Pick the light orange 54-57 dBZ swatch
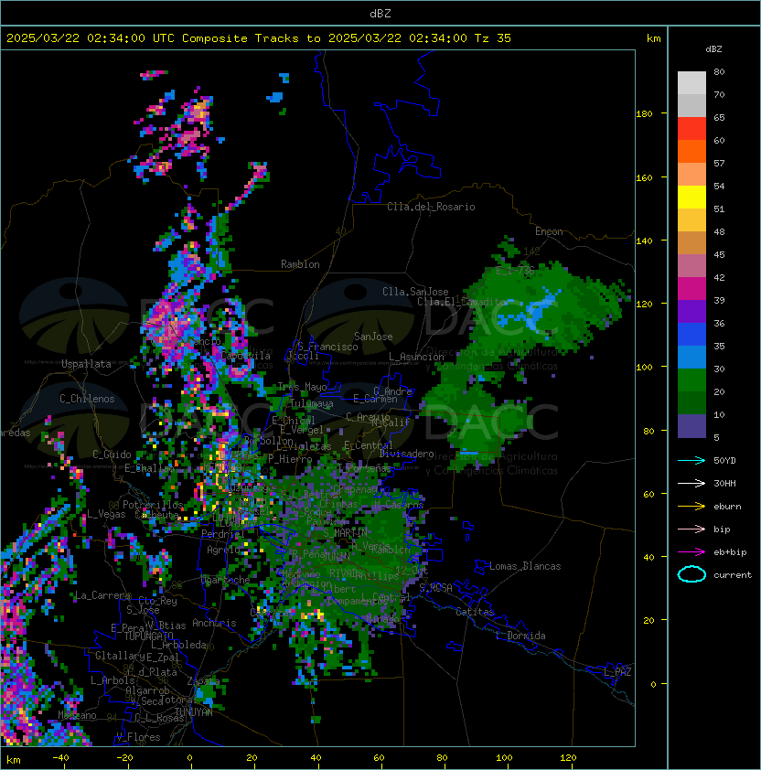The image size is (761, 770). coord(691,175)
